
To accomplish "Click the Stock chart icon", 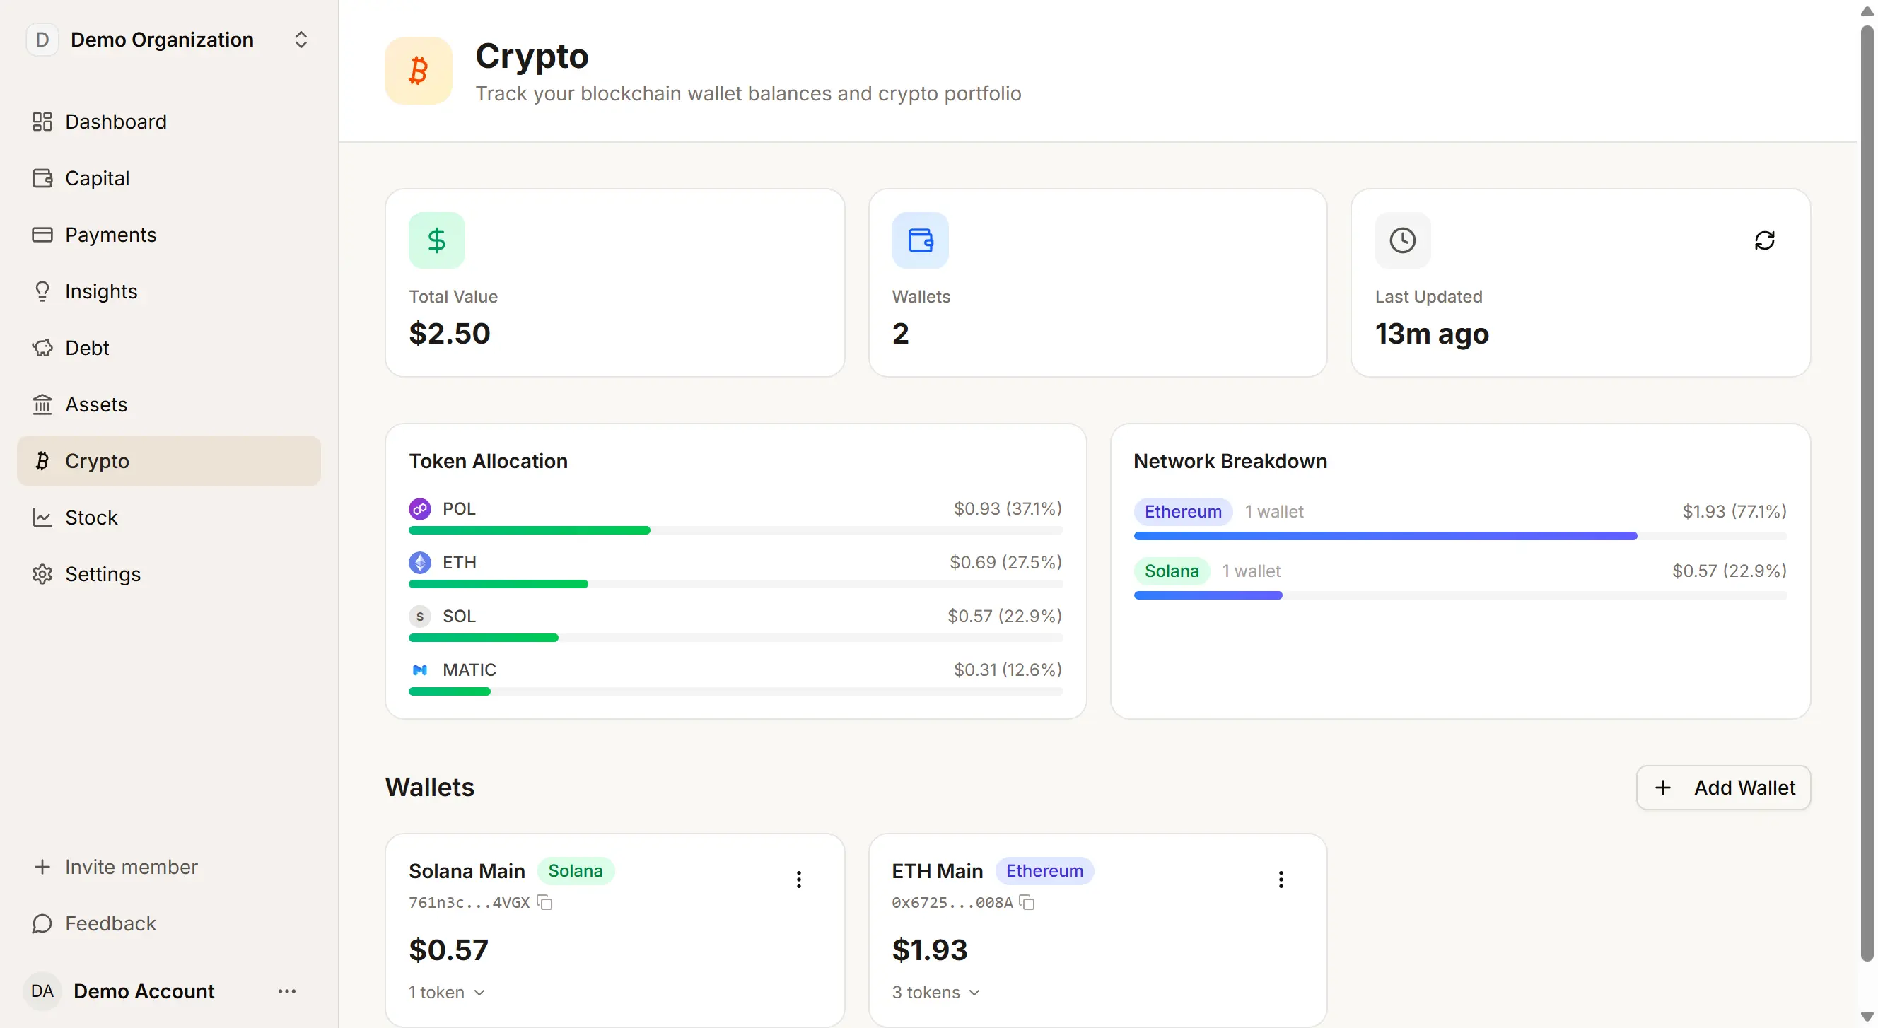I will 42,518.
